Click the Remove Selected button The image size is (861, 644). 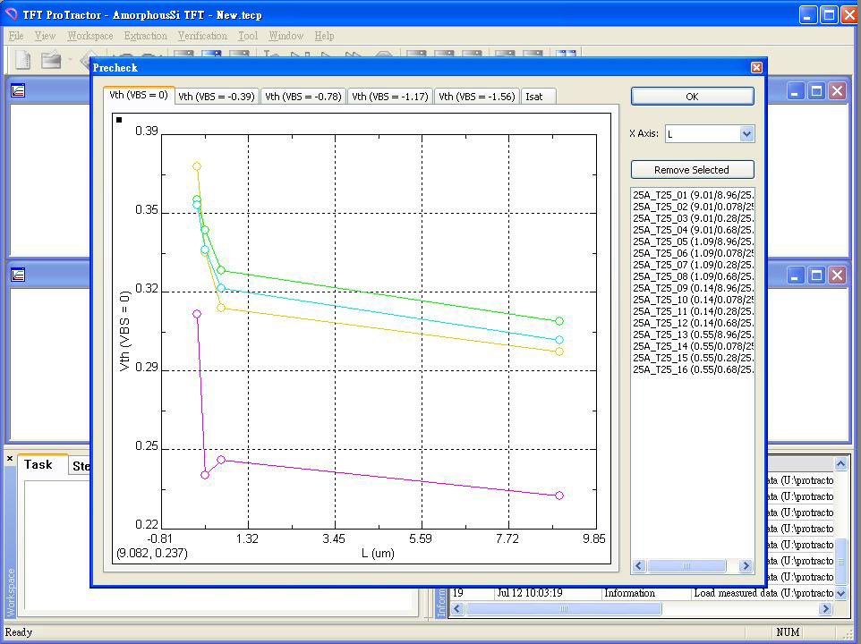[x=692, y=170]
